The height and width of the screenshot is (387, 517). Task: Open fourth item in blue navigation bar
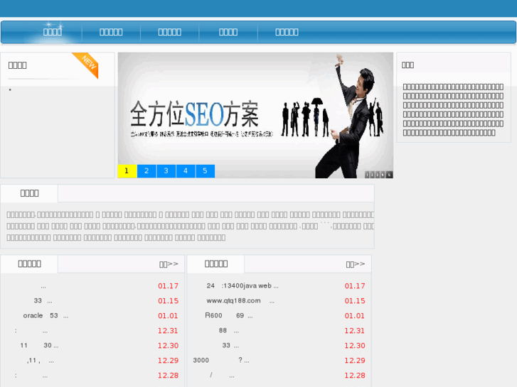(228, 32)
